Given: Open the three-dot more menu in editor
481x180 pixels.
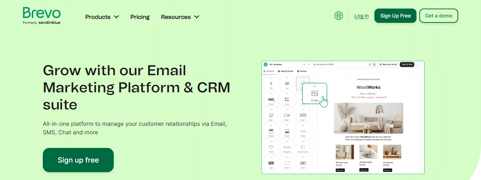Looking at the screenshot, I should coord(418,65).
